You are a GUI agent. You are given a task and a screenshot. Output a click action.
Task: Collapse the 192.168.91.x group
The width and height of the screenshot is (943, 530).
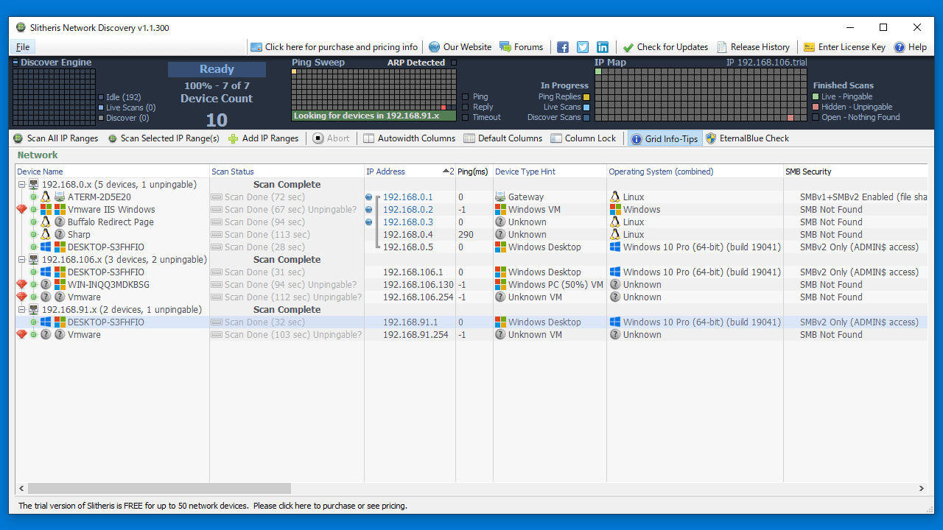pyautogui.click(x=21, y=310)
